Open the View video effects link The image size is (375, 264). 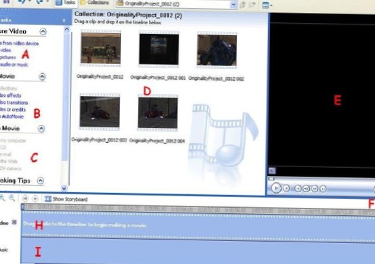(x=11, y=95)
